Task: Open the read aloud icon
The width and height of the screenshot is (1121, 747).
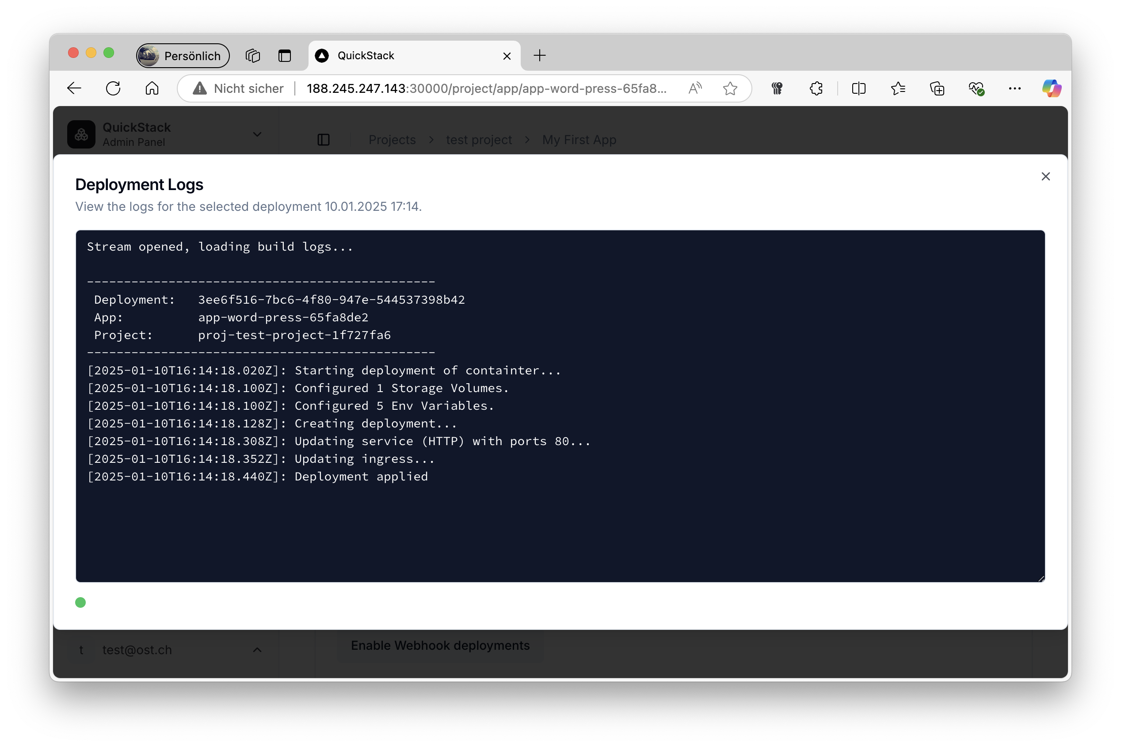Action: pos(695,88)
